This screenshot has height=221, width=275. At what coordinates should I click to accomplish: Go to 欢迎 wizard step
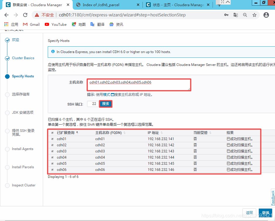pyautogui.click(x=16, y=40)
